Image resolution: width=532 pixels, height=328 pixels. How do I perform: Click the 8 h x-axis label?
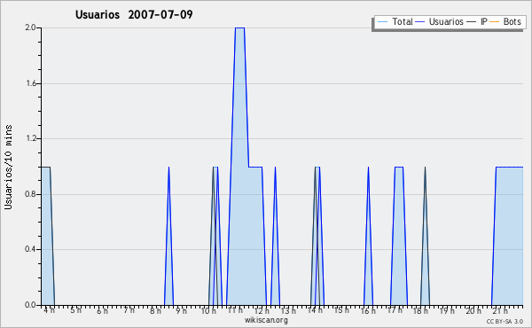click(x=156, y=310)
